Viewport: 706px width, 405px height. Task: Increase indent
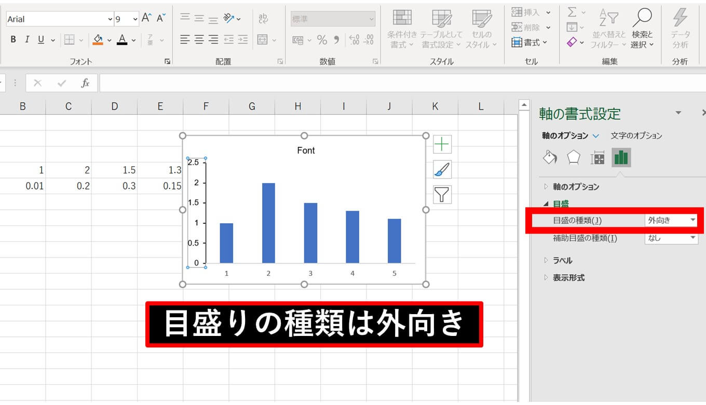click(242, 39)
